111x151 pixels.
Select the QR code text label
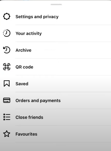click(x=24, y=67)
